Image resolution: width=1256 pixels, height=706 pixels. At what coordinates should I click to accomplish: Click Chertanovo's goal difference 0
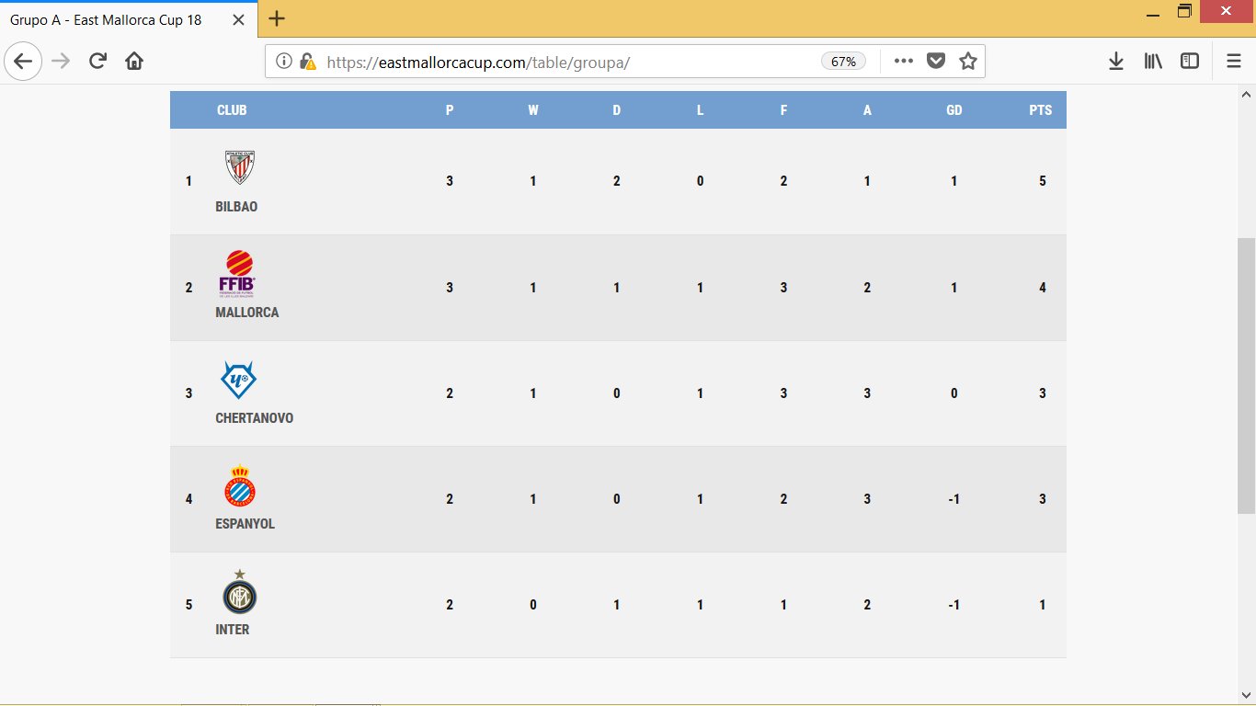point(954,393)
